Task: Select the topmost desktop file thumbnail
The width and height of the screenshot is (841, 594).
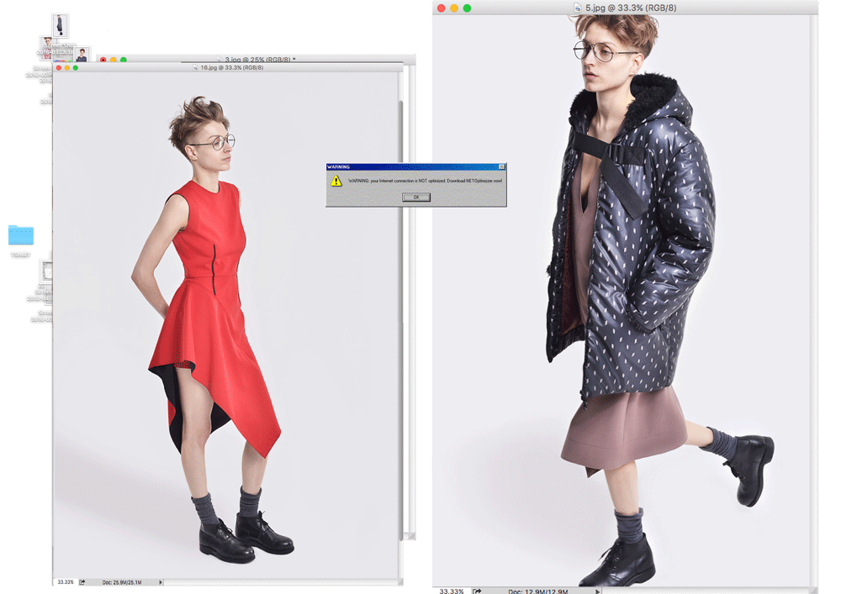Action: click(x=61, y=24)
